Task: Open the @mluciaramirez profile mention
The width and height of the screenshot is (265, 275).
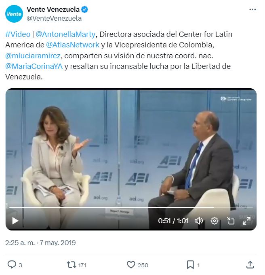Action: click(x=33, y=55)
